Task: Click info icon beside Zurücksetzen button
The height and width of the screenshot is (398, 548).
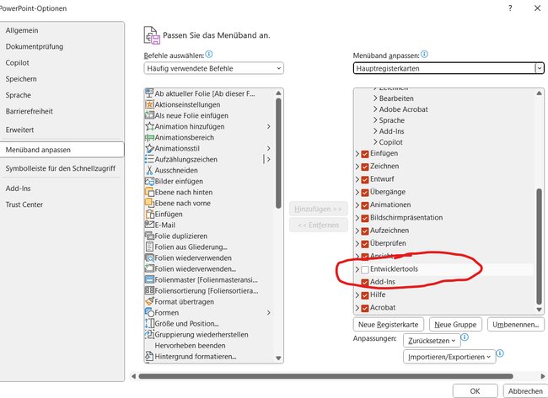Action: click(x=465, y=337)
